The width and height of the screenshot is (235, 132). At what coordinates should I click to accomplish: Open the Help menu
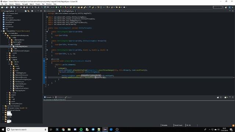[55, 4]
